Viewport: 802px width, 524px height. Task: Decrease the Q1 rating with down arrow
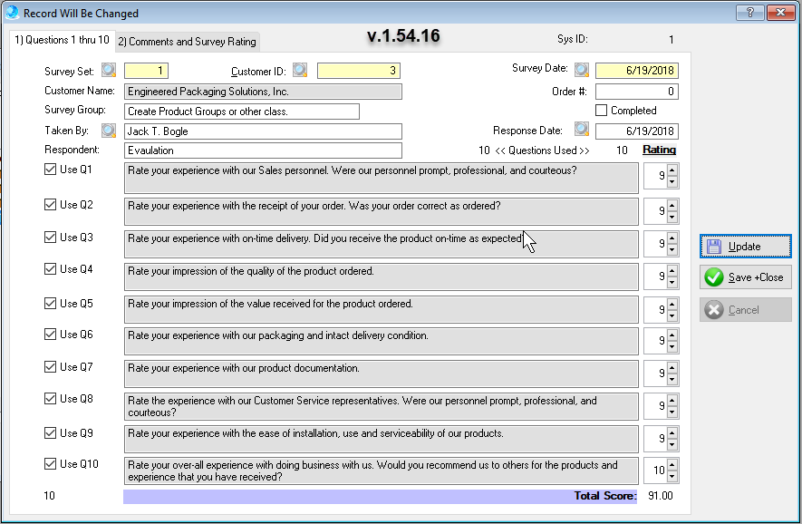pos(672,181)
